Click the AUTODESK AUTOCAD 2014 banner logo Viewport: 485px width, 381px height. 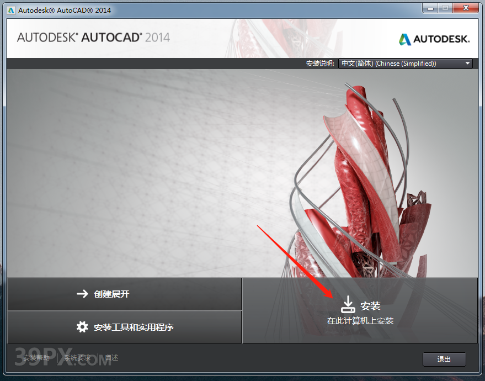click(x=93, y=38)
